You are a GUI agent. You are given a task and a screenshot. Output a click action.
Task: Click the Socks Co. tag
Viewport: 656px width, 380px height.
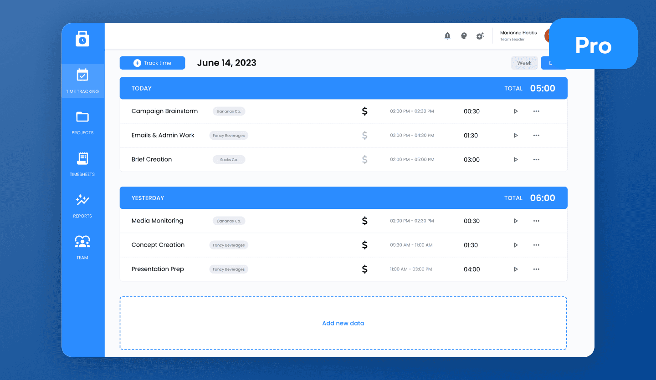pyautogui.click(x=229, y=160)
